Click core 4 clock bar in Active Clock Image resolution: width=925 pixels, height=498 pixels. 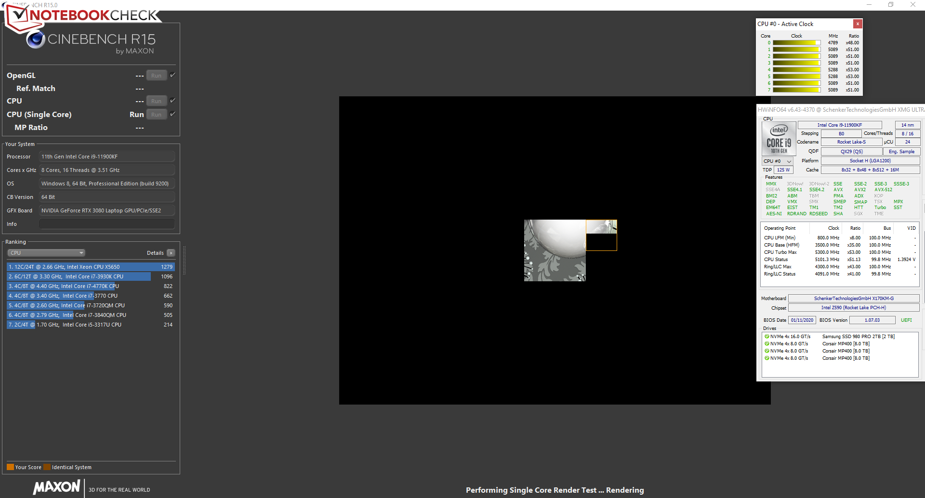click(796, 70)
